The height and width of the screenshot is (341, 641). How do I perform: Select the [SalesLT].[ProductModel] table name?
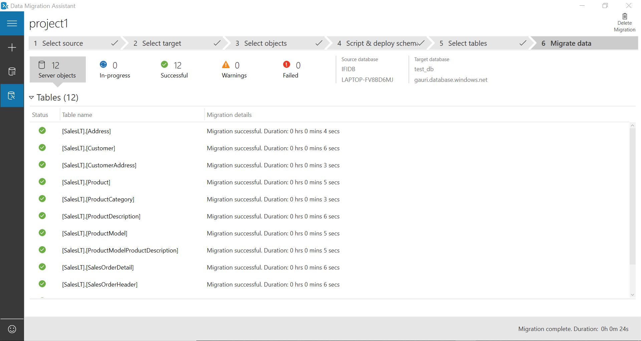pyautogui.click(x=95, y=233)
